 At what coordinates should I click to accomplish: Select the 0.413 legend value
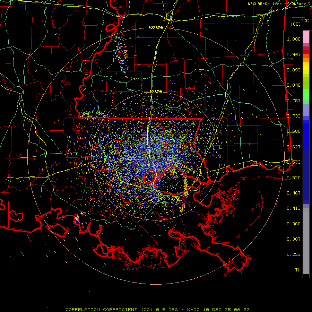(294, 208)
